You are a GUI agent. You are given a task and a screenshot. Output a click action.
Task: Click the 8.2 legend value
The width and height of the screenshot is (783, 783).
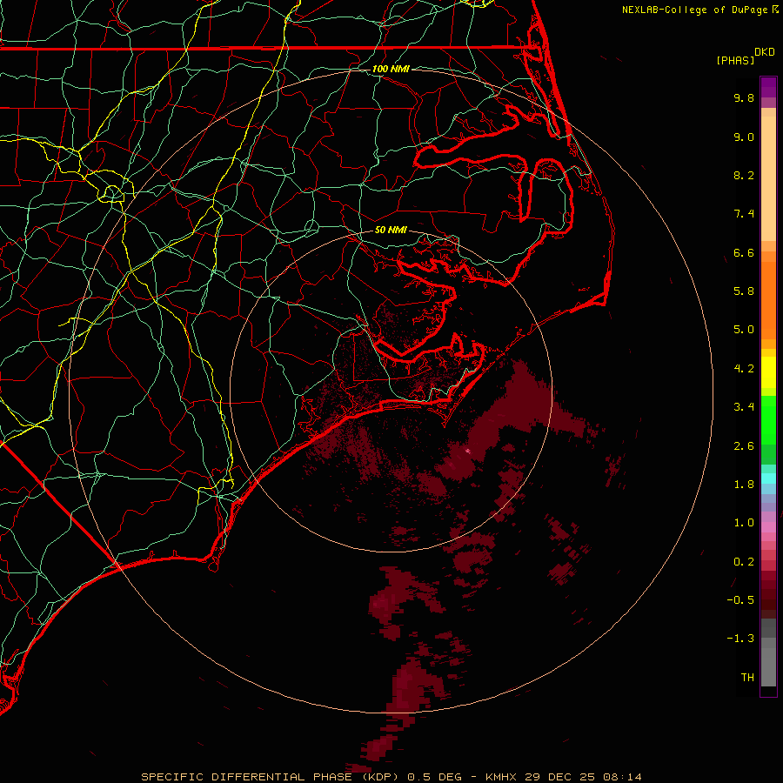click(x=744, y=175)
